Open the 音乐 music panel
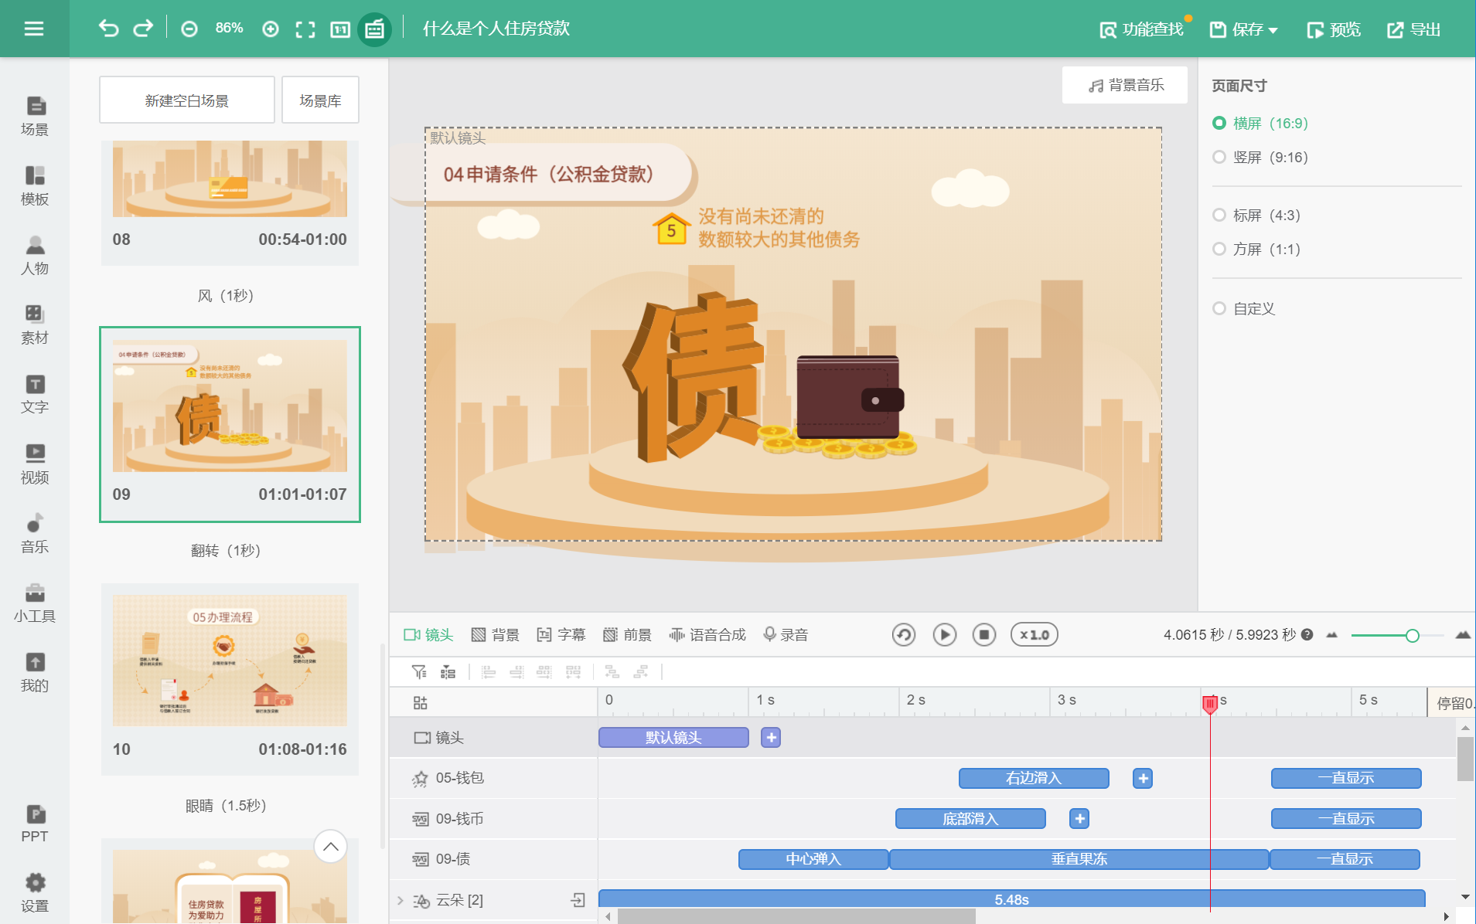 tap(35, 533)
